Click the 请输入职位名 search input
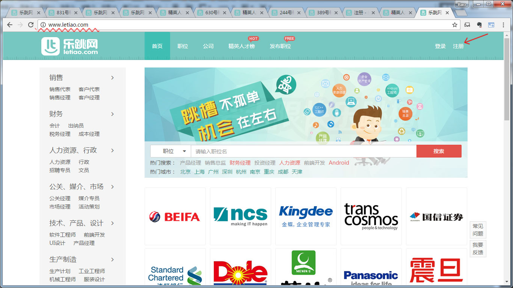This screenshot has width=513, height=288. pyautogui.click(x=304, y=151)
